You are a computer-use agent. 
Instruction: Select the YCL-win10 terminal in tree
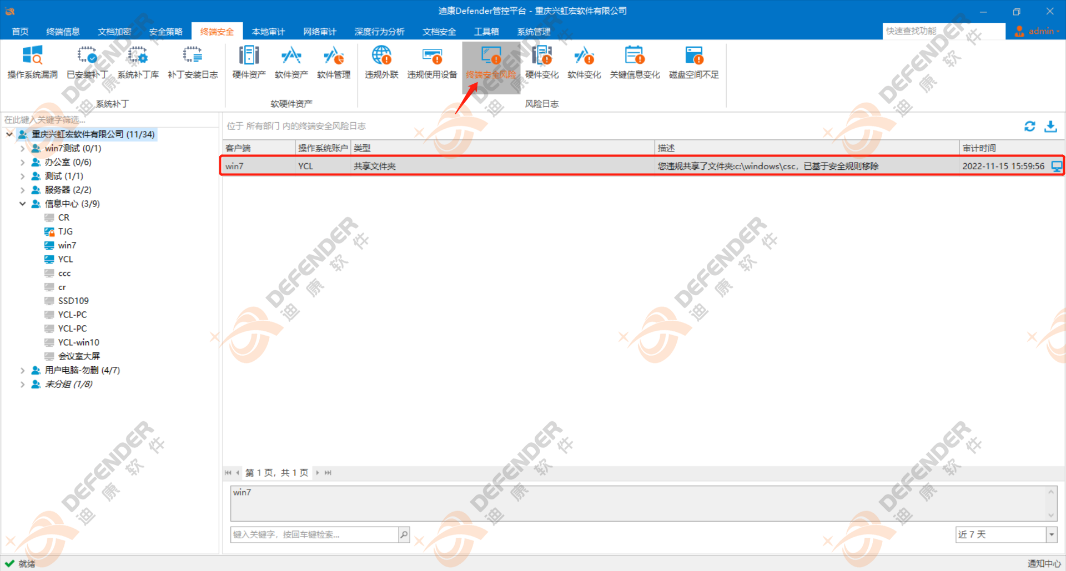tap(78, 342)
